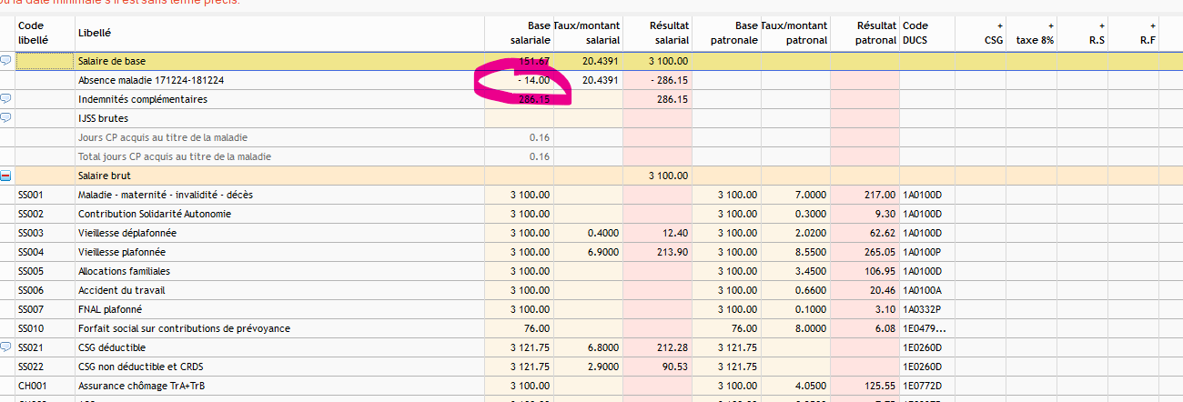
Task: Select the + CSG column header
Action: [980, 33]
